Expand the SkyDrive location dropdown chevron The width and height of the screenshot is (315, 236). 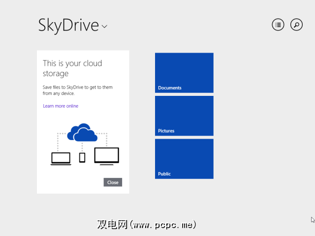click(104, 27)
